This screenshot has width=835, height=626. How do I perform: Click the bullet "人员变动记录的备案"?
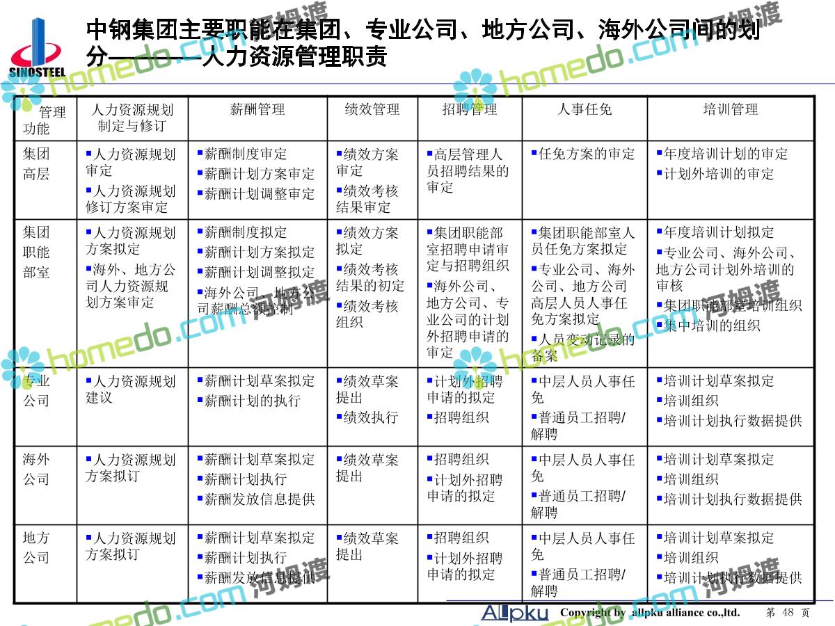click(583, 348)
